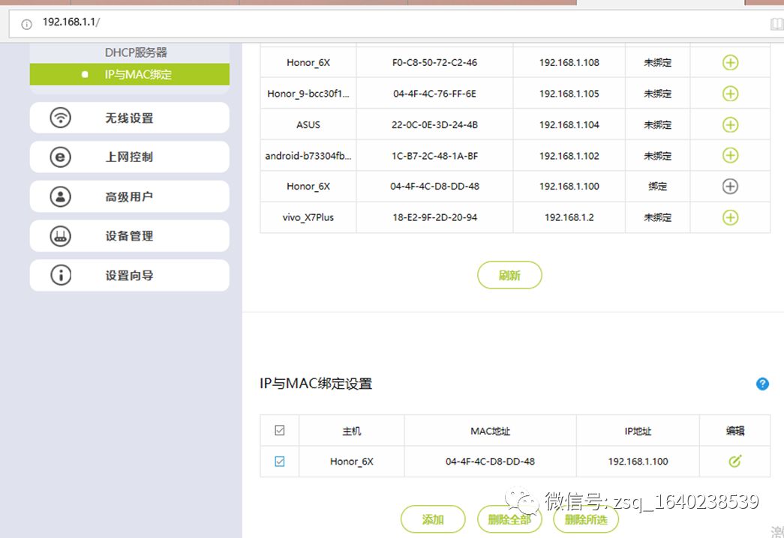Select the 高级用户 user icon
The height and width of the screenshot is (538, 784).
click(x=60, y=196)
